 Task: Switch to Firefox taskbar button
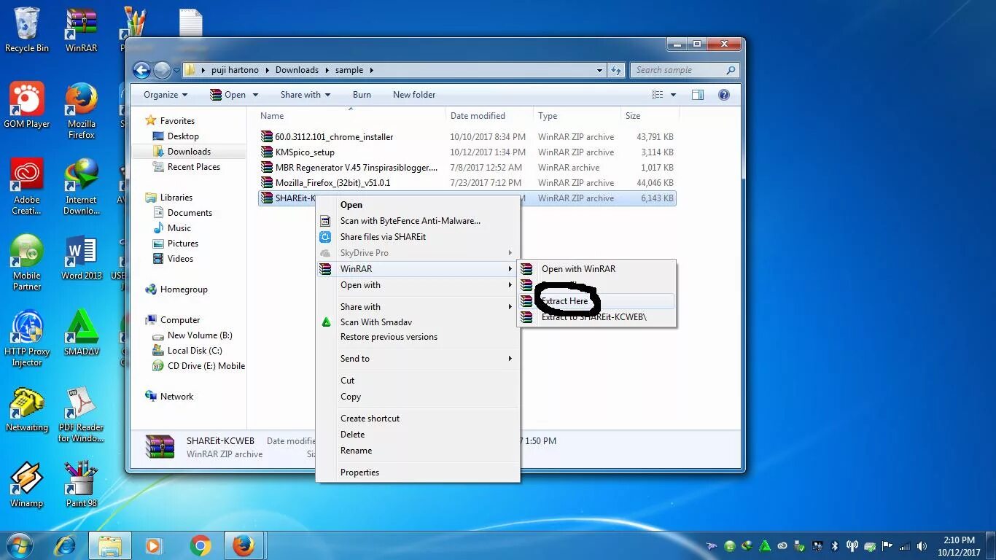pyautogui.click(x=244, y=545)
